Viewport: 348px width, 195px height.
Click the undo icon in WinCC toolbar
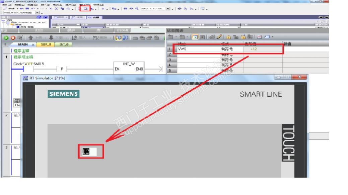point(33,9)
